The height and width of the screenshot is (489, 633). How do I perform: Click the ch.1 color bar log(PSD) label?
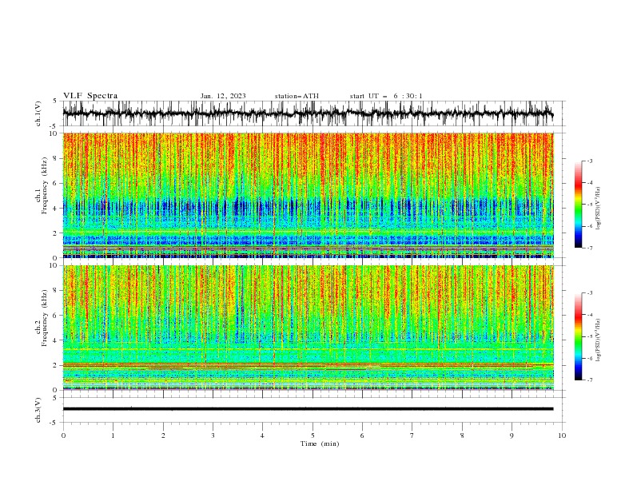point(599,209)
